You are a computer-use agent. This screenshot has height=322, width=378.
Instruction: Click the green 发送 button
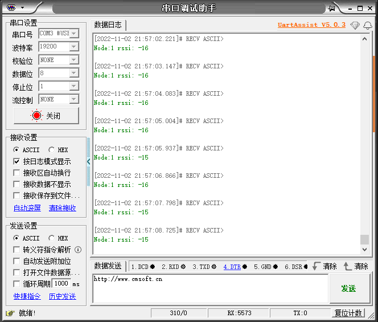(349, 288)
